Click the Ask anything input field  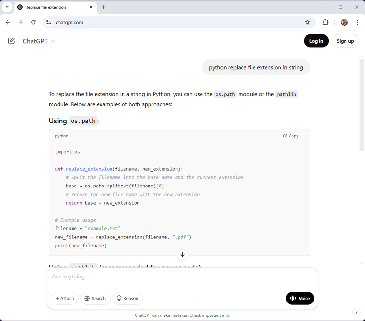(182, 276)
